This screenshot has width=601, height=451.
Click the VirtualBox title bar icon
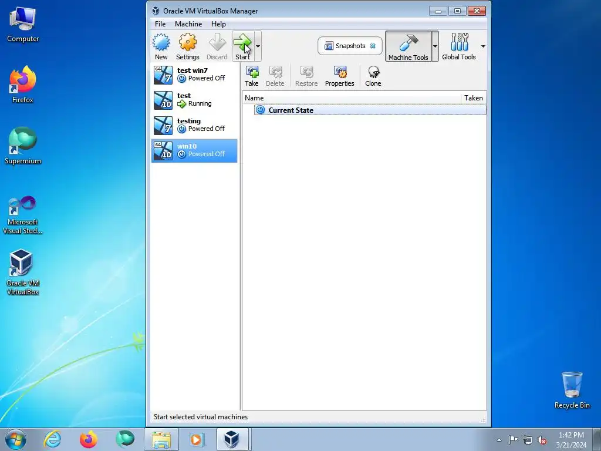point(156,11)
